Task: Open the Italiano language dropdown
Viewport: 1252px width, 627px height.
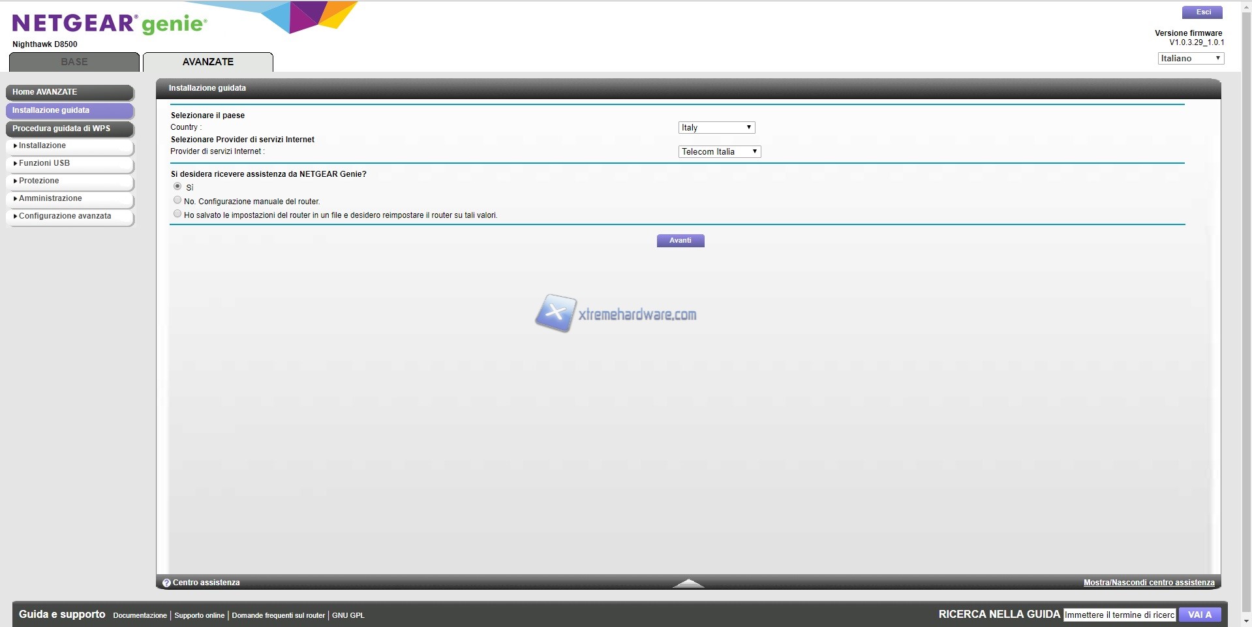Action: pos(1190,58)
